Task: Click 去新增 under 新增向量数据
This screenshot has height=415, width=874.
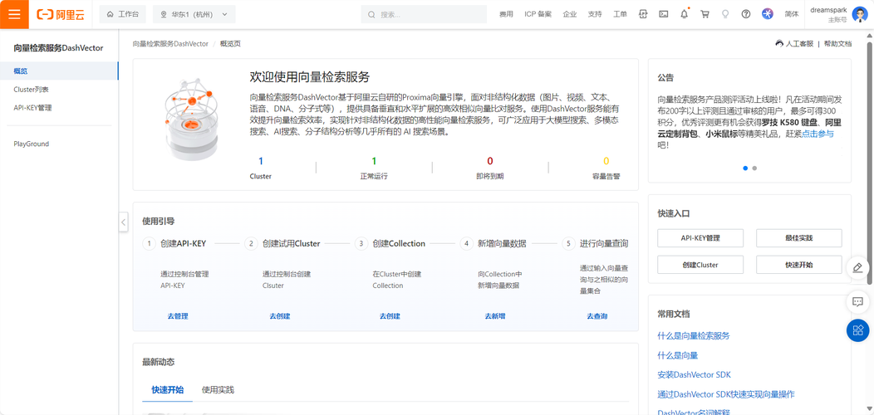Action: (x=495, y=316)
